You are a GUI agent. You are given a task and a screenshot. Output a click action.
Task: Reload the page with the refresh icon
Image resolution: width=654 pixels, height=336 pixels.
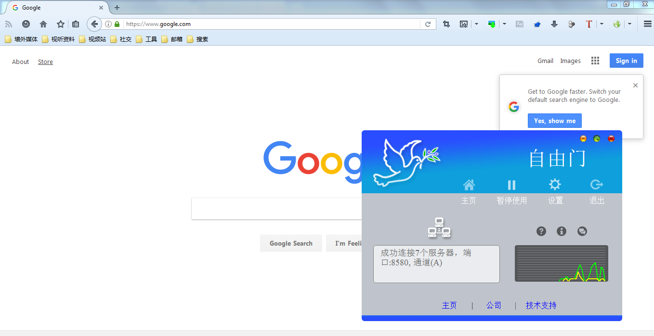pos(428,24)
